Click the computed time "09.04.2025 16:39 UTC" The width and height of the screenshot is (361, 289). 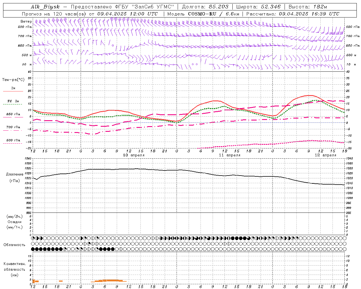pos(309,14)
